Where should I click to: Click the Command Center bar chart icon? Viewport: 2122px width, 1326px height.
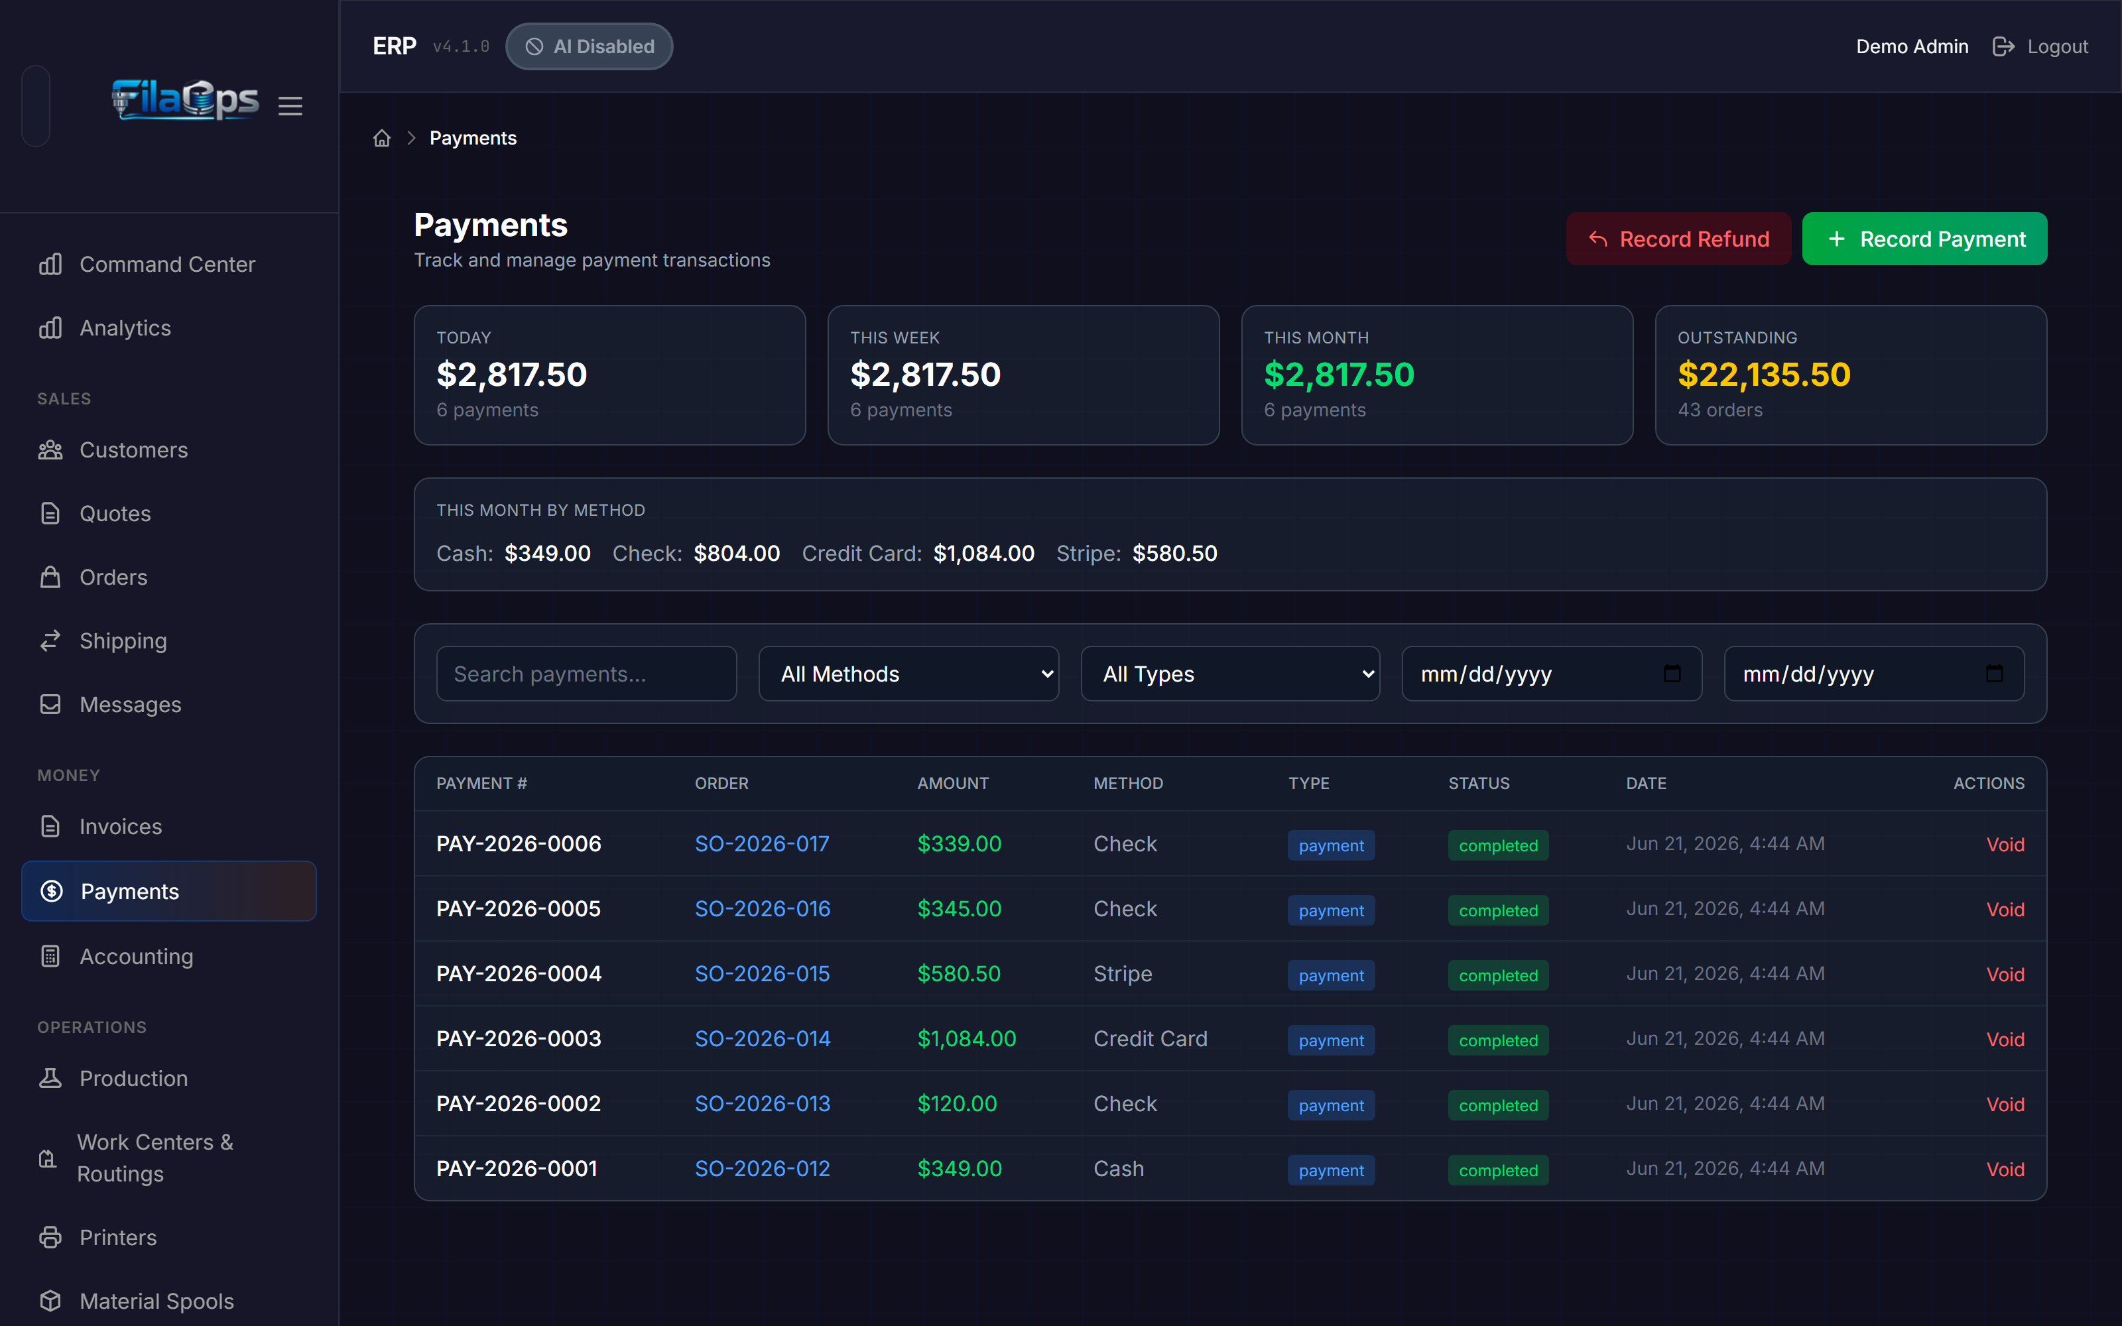(x=51, y=264)
